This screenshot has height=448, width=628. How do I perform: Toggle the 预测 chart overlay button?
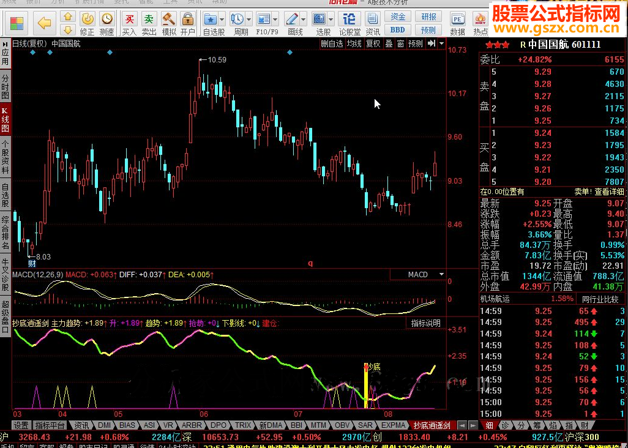tap(416, 43)
